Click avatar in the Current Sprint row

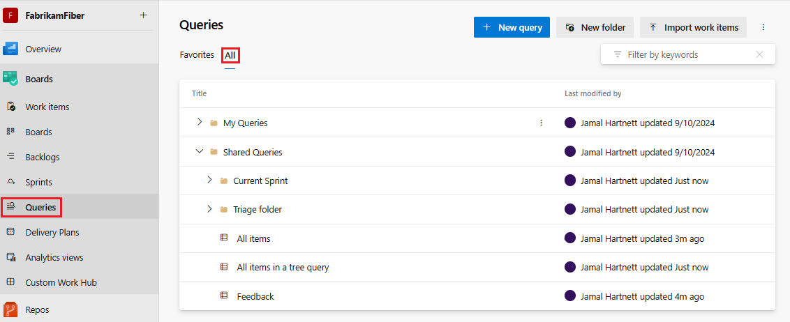pos(570,180)
